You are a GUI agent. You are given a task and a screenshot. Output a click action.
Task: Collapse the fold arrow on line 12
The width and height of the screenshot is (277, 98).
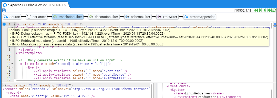[12, 64]
